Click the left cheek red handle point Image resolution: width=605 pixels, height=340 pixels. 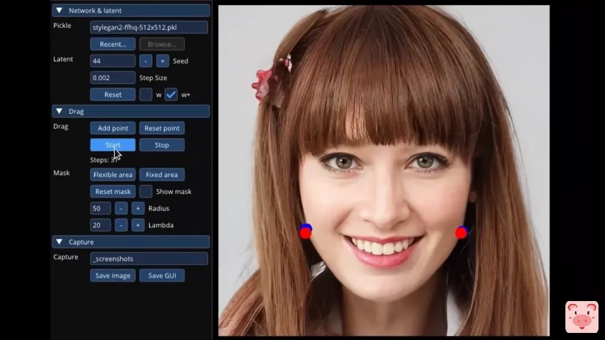point(305,233)
